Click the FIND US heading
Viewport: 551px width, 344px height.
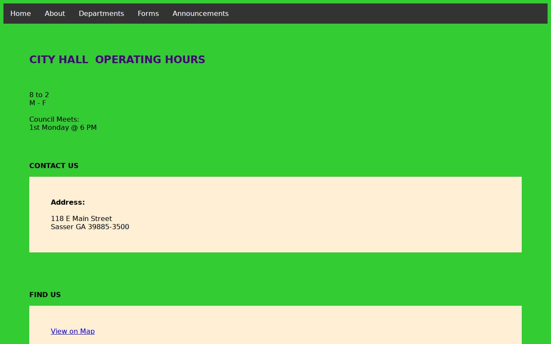pos(45,295)
